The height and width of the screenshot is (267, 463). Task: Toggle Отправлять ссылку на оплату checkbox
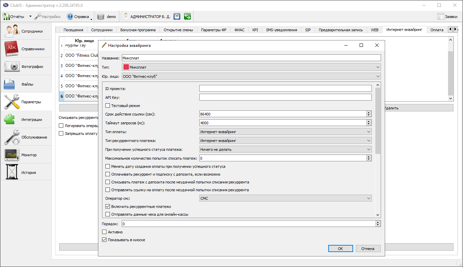pyautogui.click(x=108, y=190)
